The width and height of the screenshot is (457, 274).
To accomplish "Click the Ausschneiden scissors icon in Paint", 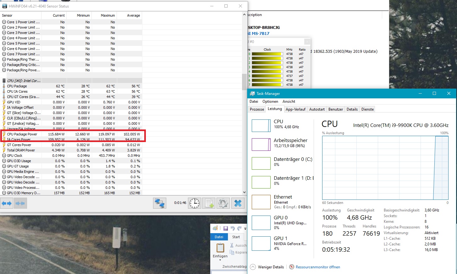I will coord(232,245).
